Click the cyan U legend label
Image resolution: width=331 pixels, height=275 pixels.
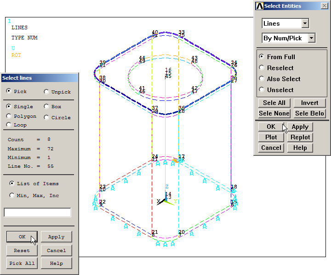13,48
